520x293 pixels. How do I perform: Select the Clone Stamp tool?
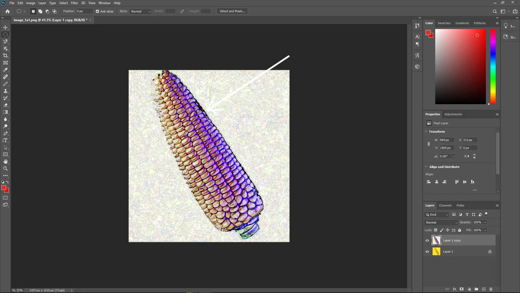coord(5,91)
